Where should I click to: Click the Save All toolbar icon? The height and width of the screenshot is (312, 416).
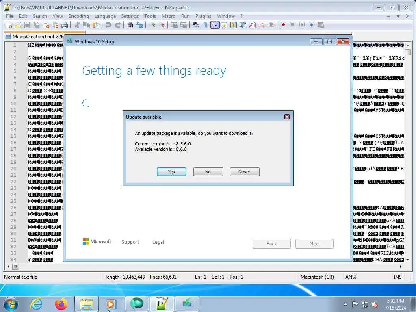click(37, 25)
